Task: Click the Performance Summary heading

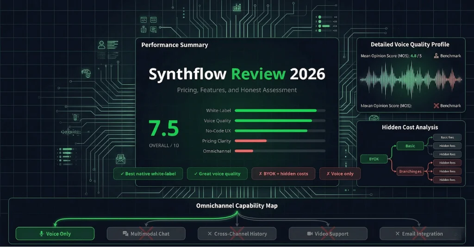Action: click(x=175, y=45)
